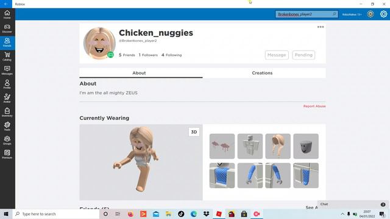The width and height of the screenshot is (390, 219).
Task: Open the grey blocky body package item
Action: [x=250, y=146]
